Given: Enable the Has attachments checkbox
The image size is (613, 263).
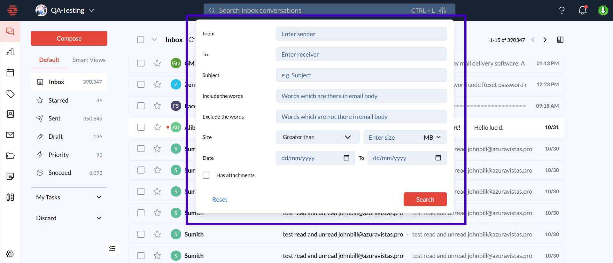Looking at the screenshot, I should (x=206, y=175).
